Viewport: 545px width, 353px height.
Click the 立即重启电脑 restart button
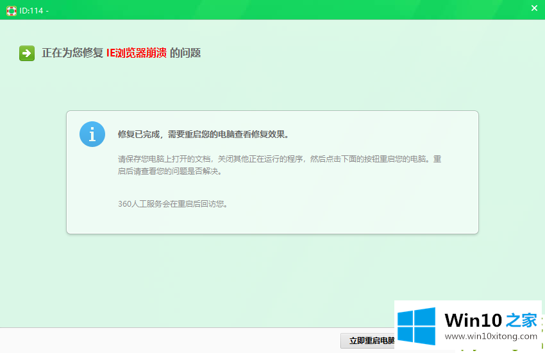368,340
